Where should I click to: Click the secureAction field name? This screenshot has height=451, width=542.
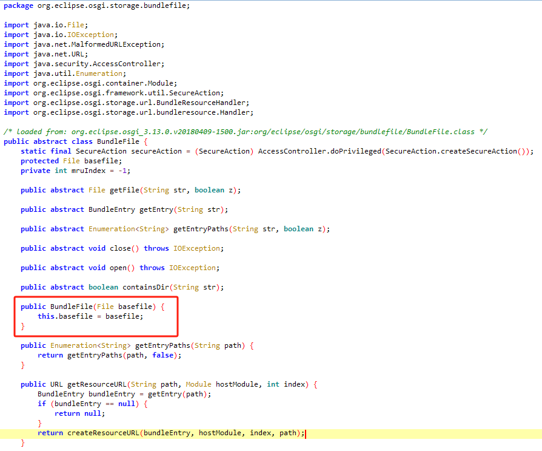point(156,151)
